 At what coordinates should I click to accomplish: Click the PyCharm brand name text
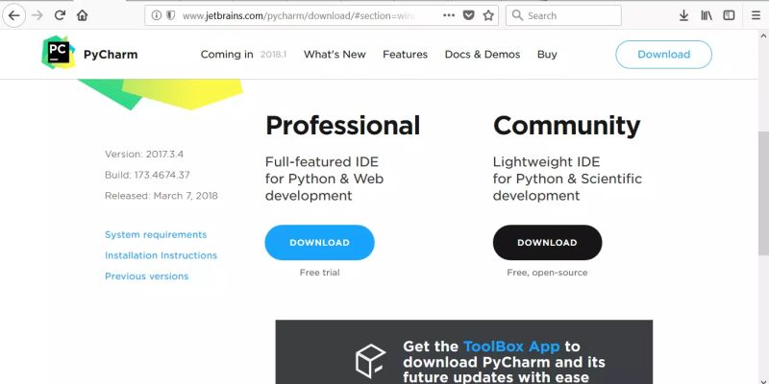tap(111, 55)
